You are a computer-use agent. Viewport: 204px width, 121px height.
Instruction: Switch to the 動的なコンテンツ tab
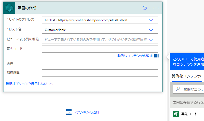pos(186,76)
